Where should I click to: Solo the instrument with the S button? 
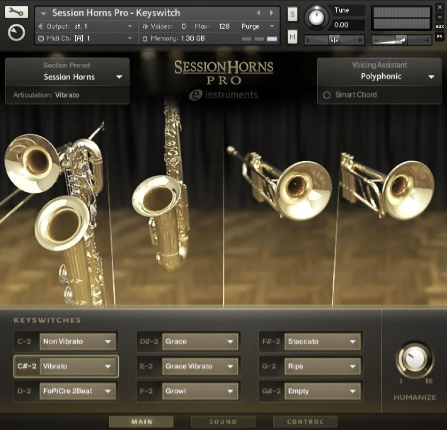(x=292, y=15)
